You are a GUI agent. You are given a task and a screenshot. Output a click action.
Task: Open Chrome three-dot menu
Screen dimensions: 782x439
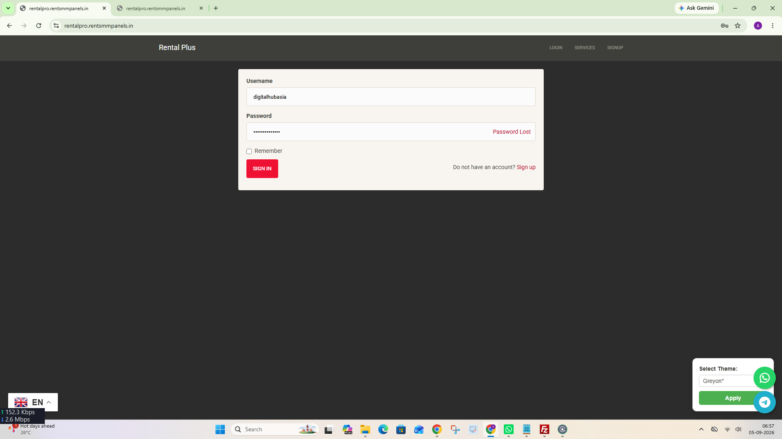click(x=773, y=26)
